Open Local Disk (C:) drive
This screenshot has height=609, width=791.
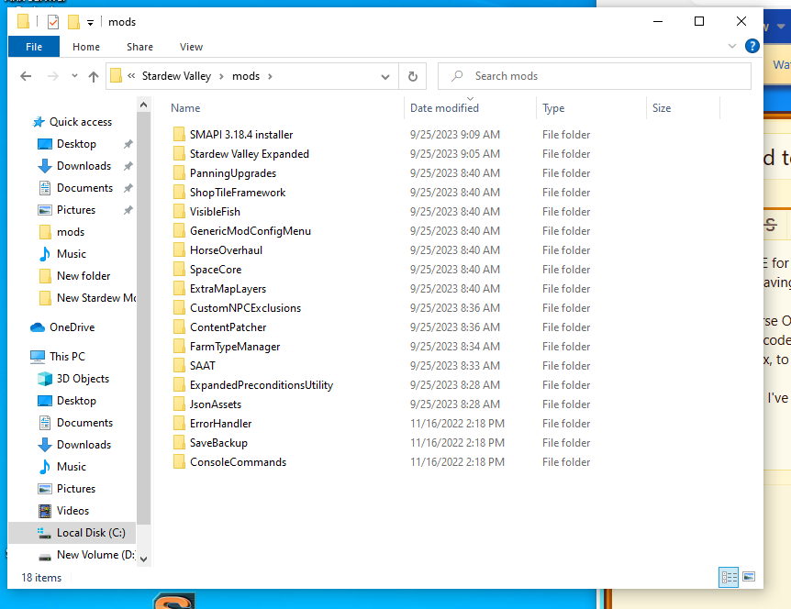tap(91, 533)
